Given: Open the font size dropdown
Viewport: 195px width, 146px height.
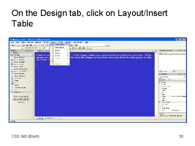Looking at the screenshot, I should 49,48.
